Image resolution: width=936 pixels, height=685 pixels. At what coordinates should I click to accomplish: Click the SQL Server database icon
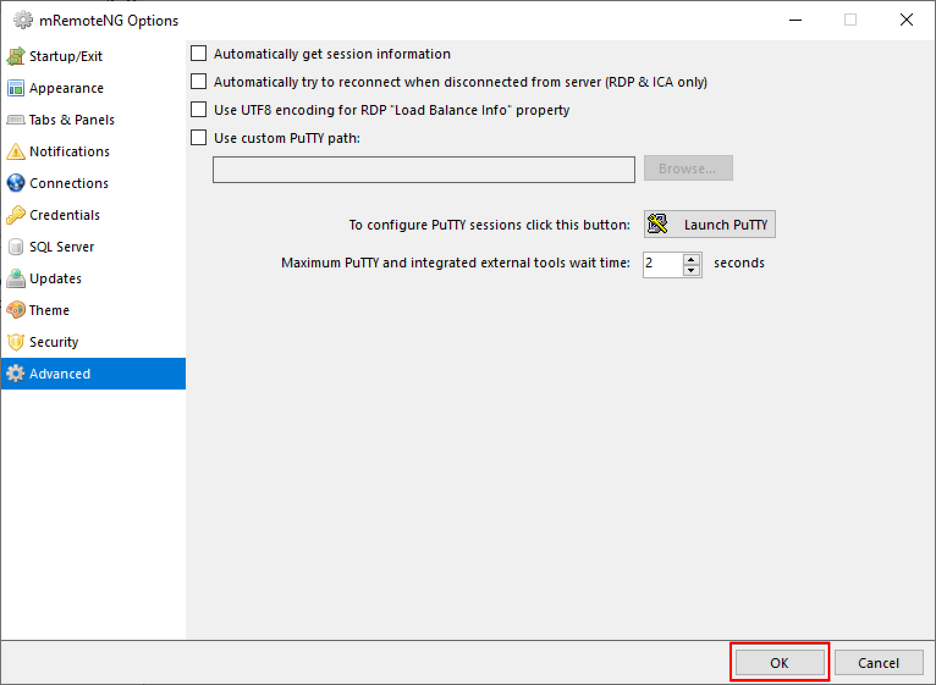[15, 247]
